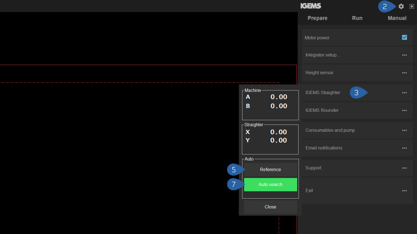This screenshot has width=417, height=234.
Task: Click the IGEMS logo
Action: [311, 6]
